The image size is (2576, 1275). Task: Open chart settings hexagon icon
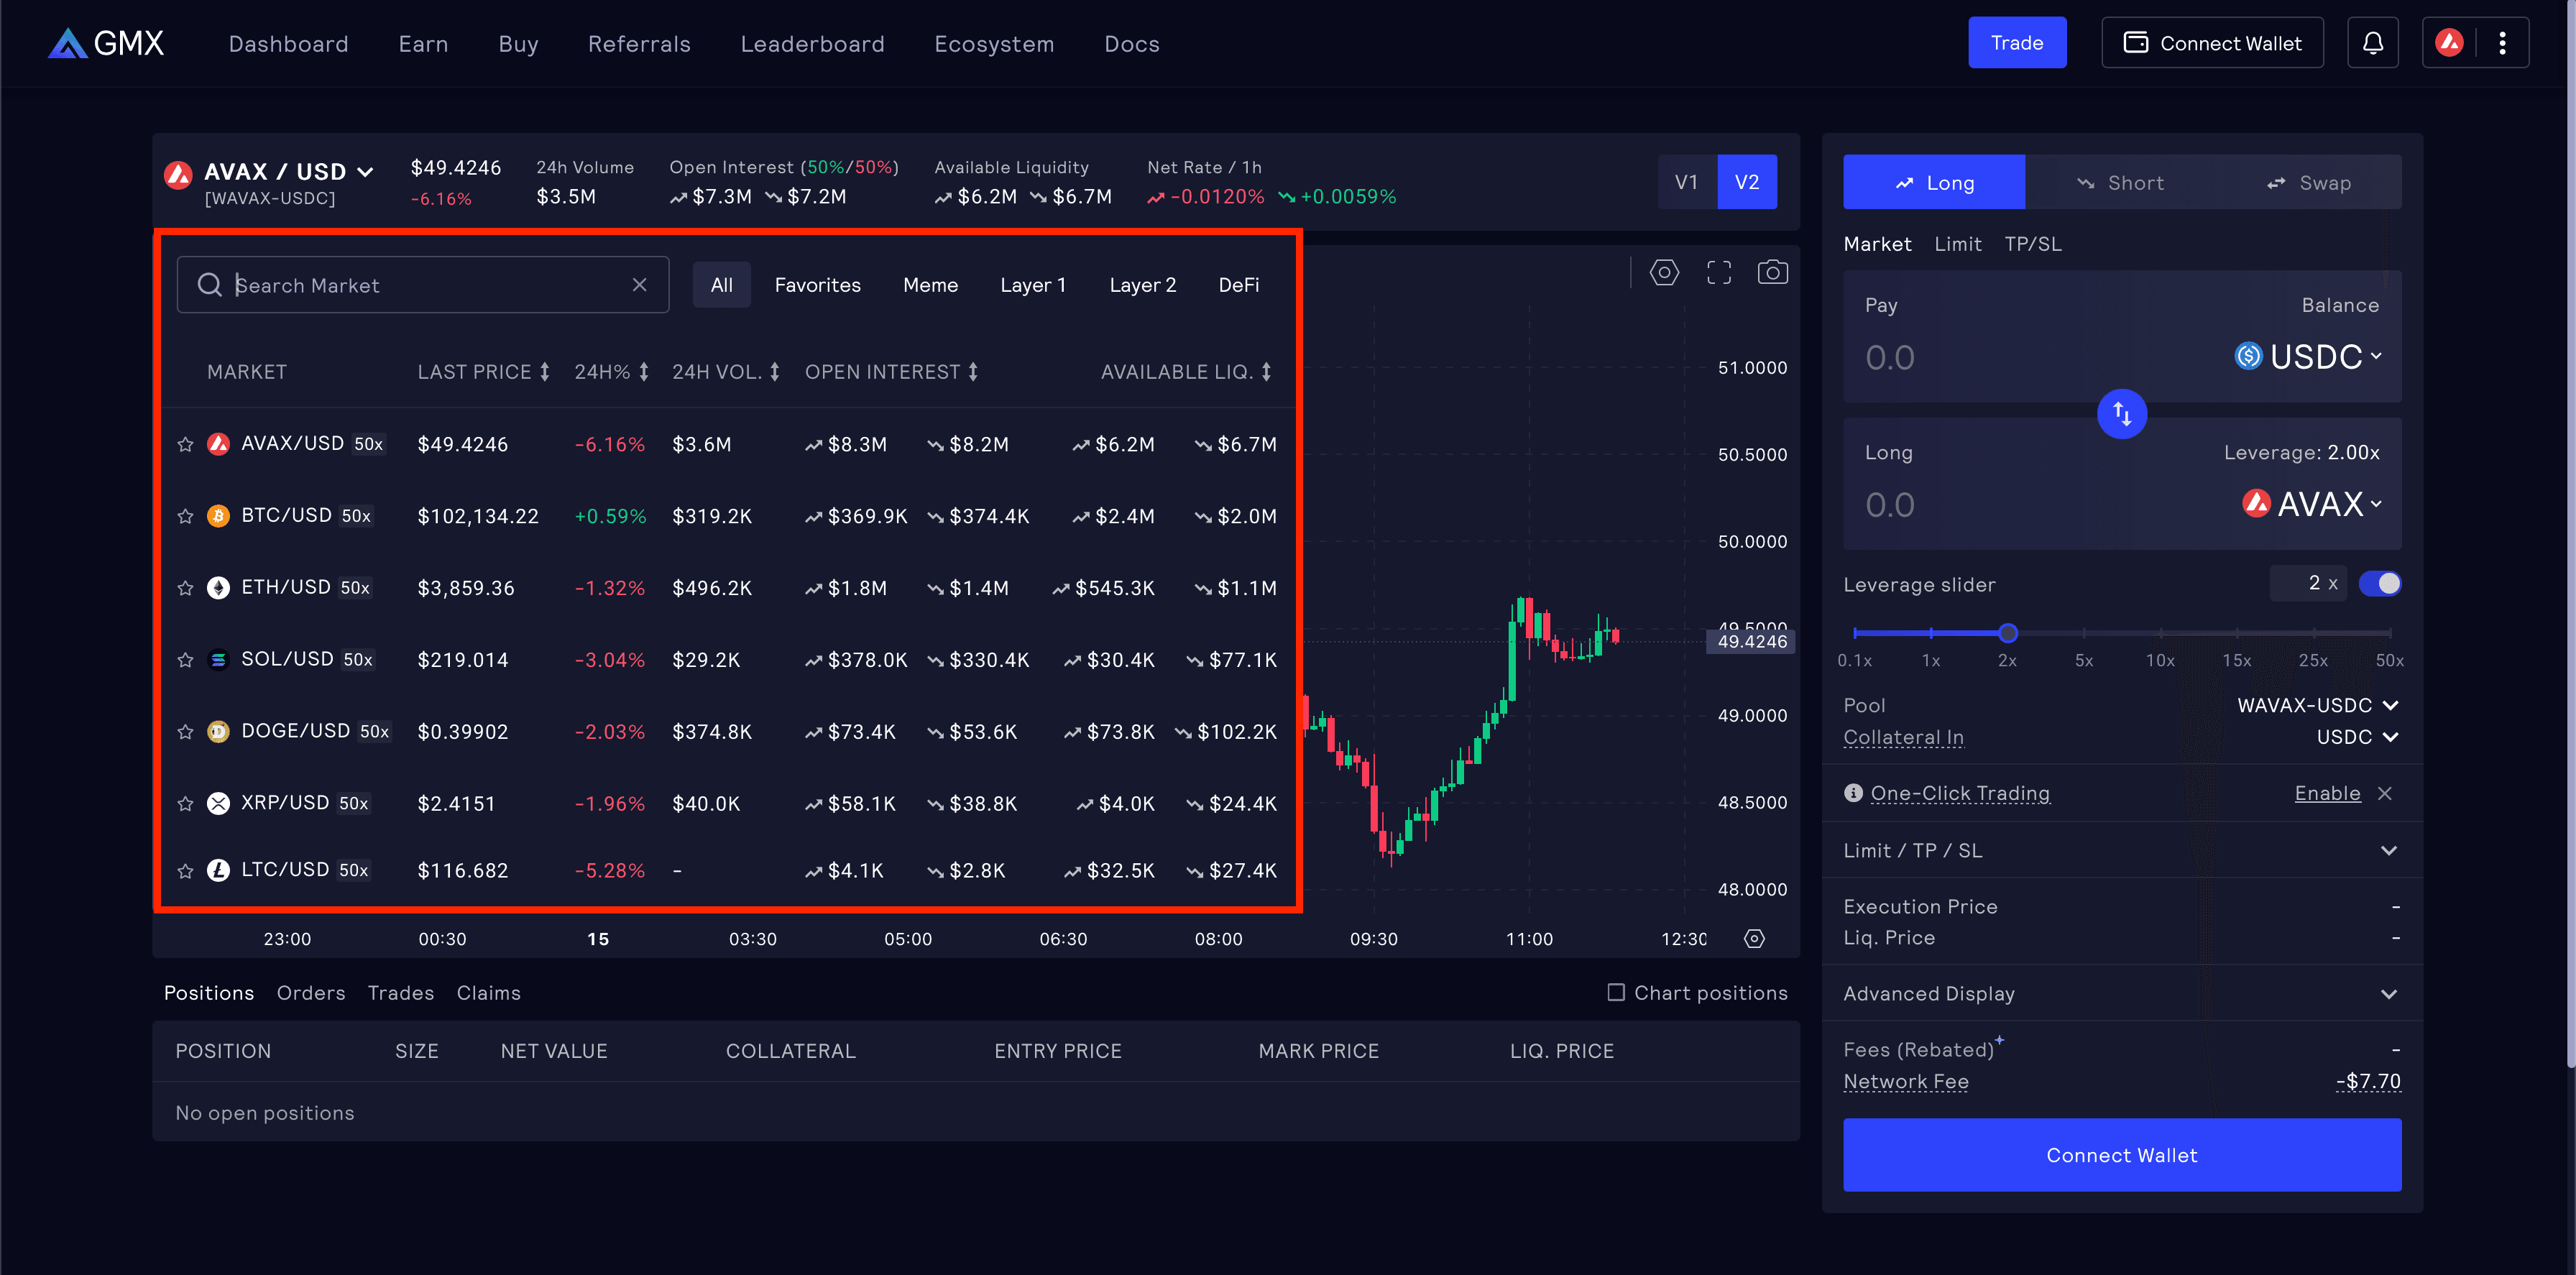pos(1664,272)
